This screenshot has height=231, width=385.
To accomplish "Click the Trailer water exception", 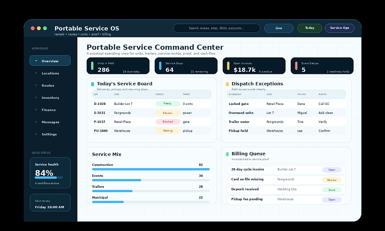I will (x=239, y=122).
